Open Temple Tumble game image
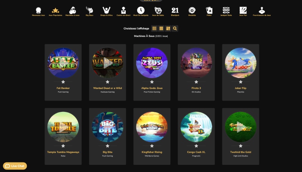This screenshot has width=302, height=172. coord(63,127)
